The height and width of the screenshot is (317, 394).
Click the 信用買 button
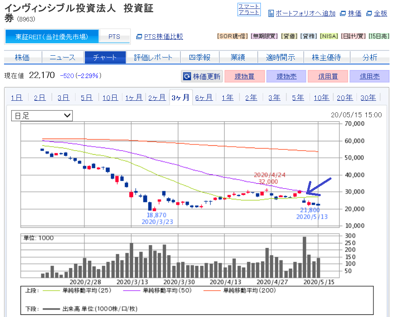328,76
